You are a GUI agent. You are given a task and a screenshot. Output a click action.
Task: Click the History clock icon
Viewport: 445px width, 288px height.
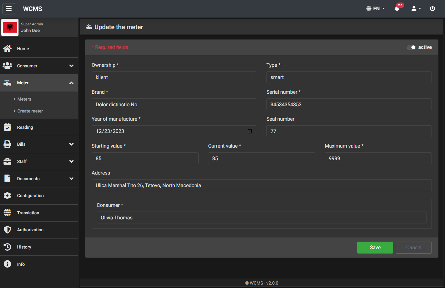[x=8, y=247]
